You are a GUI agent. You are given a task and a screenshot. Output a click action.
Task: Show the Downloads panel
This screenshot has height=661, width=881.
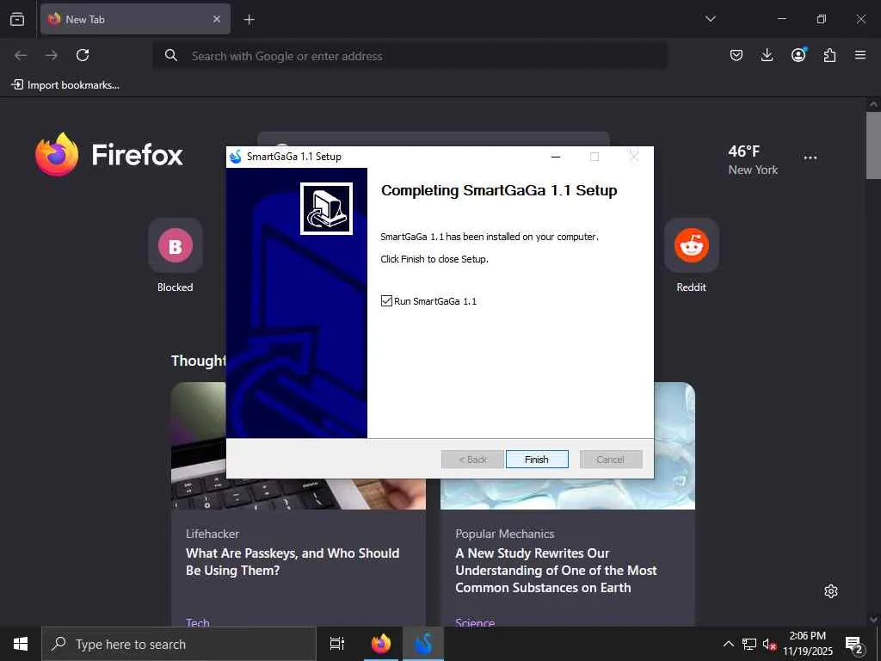coord(767,55)
